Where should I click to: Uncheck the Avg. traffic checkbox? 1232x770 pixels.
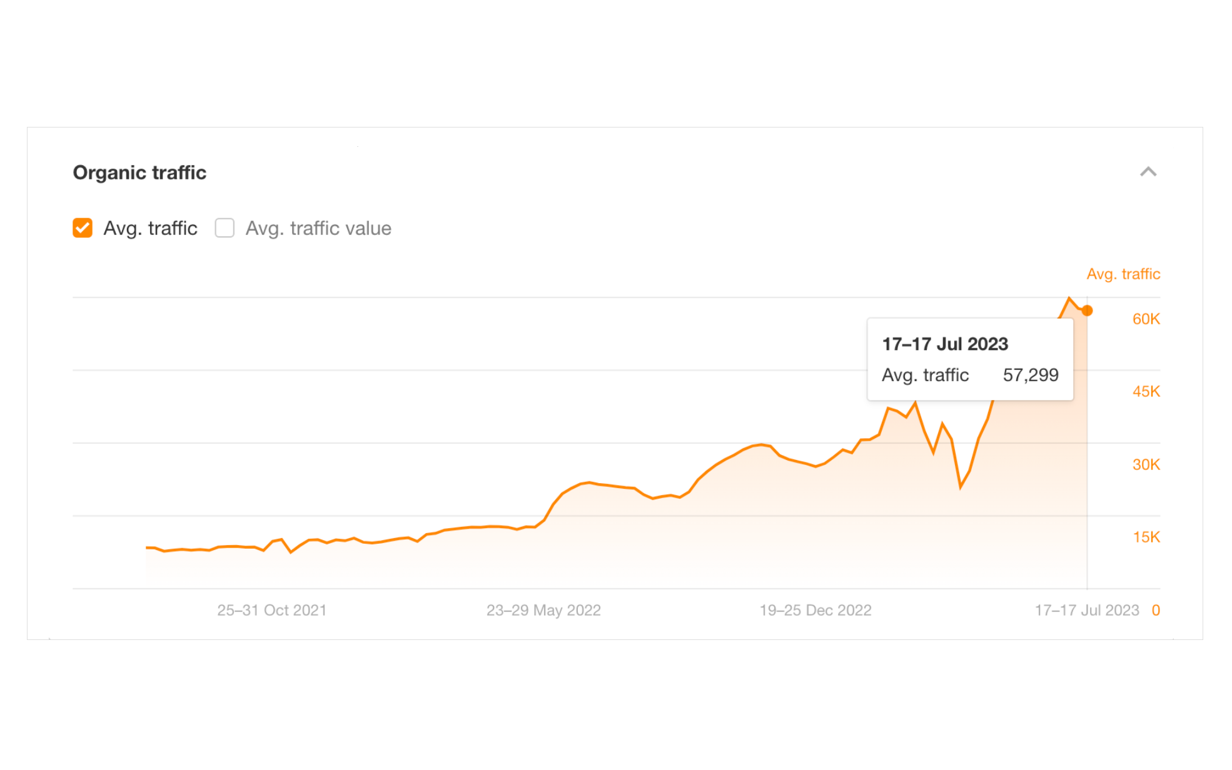(83, 228)
